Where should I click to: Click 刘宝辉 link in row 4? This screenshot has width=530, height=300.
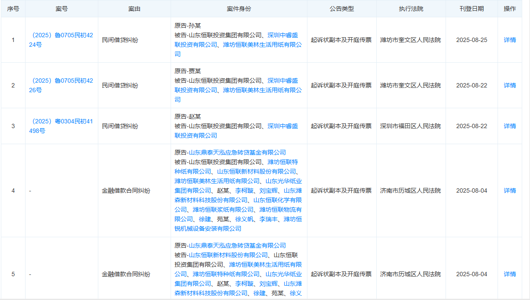[268, 190]
